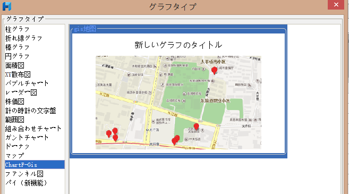
Task: Close the グラフタイプ dialog window
Action: pos(336,5)
